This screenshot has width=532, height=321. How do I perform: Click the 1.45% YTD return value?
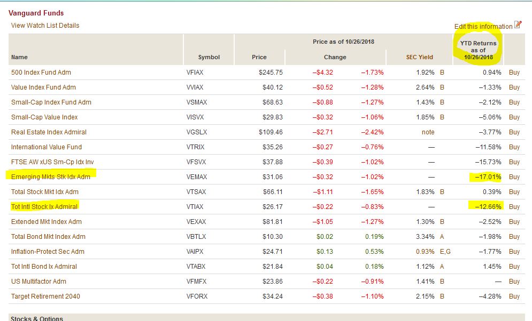pos(492,266)
